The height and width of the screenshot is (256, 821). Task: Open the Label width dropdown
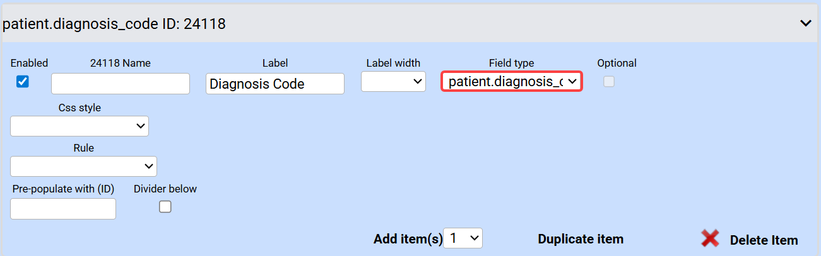(x=393, y=82)
